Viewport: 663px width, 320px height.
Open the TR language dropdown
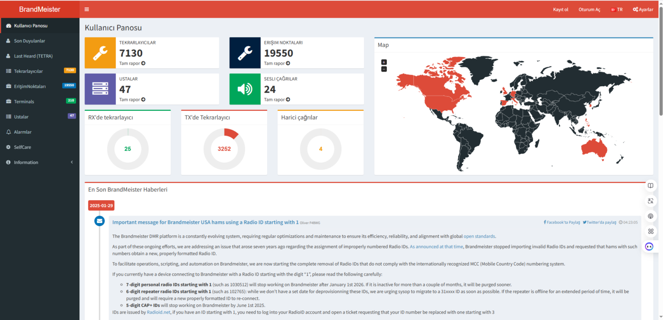pos(616,9)
